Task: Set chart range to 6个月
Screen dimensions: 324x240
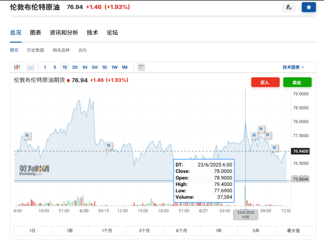Action: 182,231
